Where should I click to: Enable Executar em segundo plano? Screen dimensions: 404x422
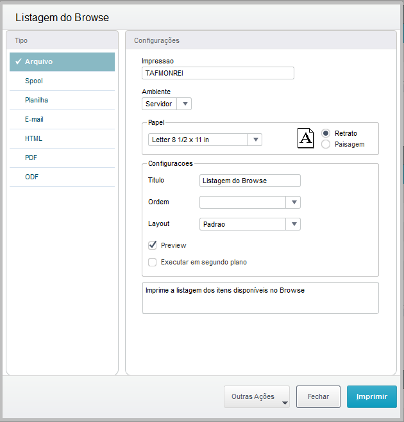coord(153,262)
